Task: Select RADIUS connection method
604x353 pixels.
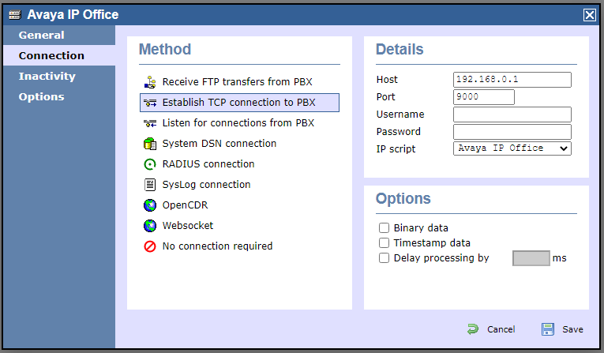Action: tap(239, 164)
